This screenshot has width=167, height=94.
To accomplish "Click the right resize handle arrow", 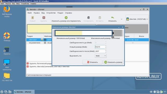I will 113,33.
